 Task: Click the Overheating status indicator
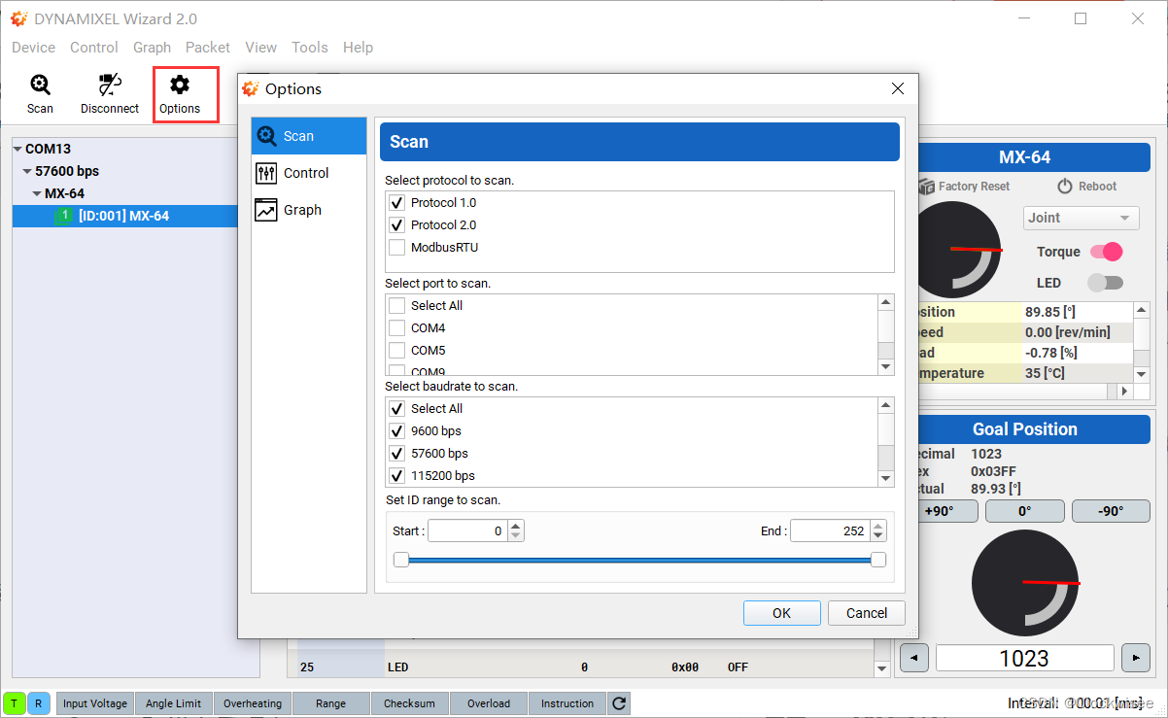coord(253,703)
